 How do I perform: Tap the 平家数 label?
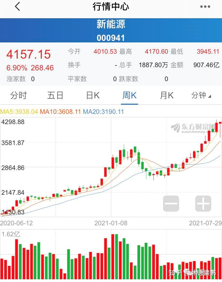pyautogui.click(x=77, y=79)
